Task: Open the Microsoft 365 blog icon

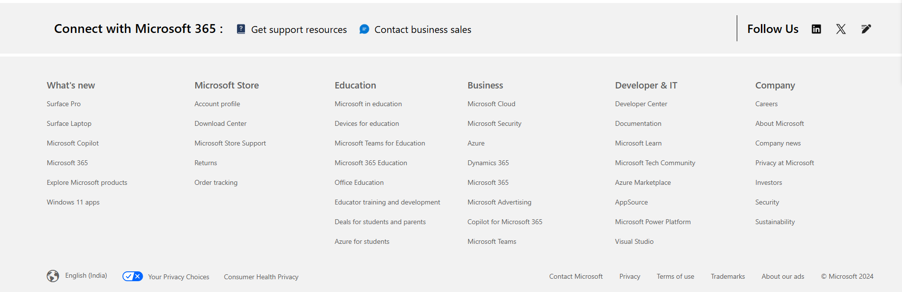Action: 866,29
